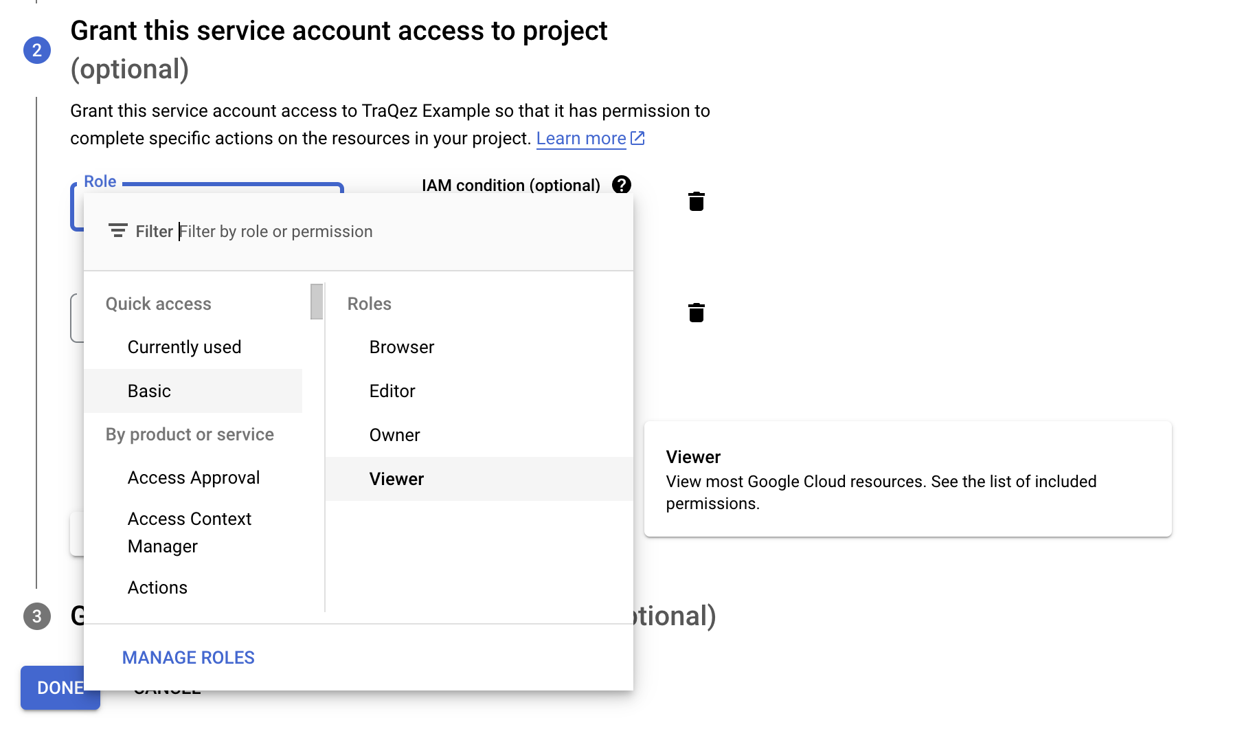This screenshot has height=753, width=1255.
Task: Select the Basic roles category
Action: pos(149,391)
